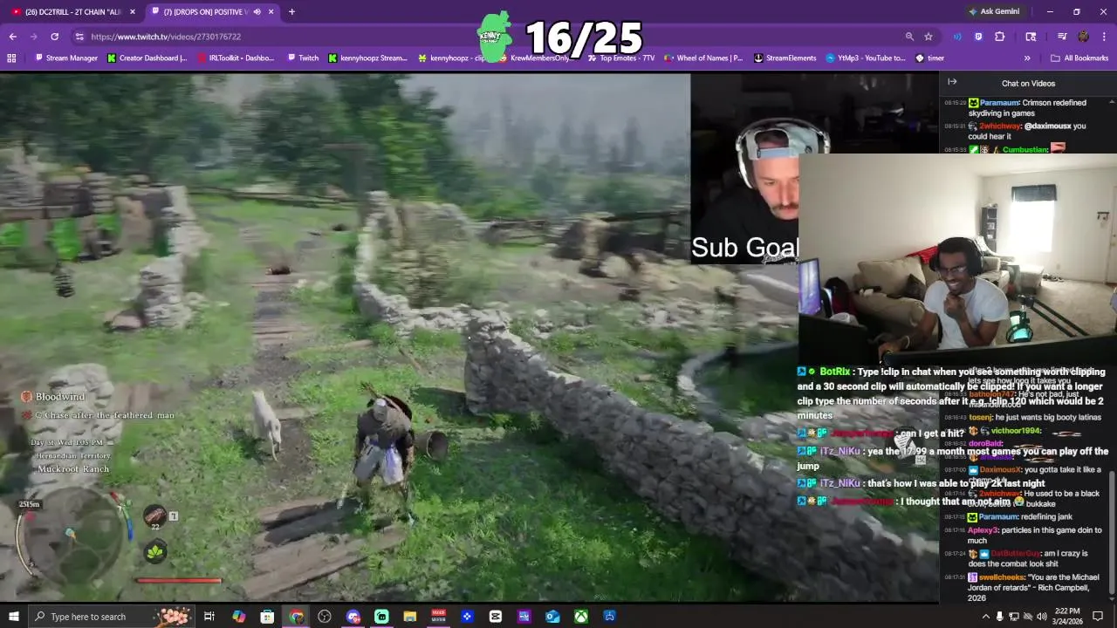Open the IRLToolkit - Dashboard bookmark
Image resolution: width=1117 pixels, height=628 pixels.
click(235, 58)
